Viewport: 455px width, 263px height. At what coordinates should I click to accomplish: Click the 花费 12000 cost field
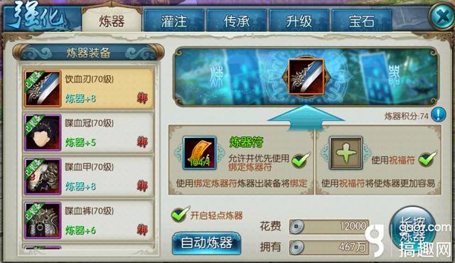tap(329, 227)
